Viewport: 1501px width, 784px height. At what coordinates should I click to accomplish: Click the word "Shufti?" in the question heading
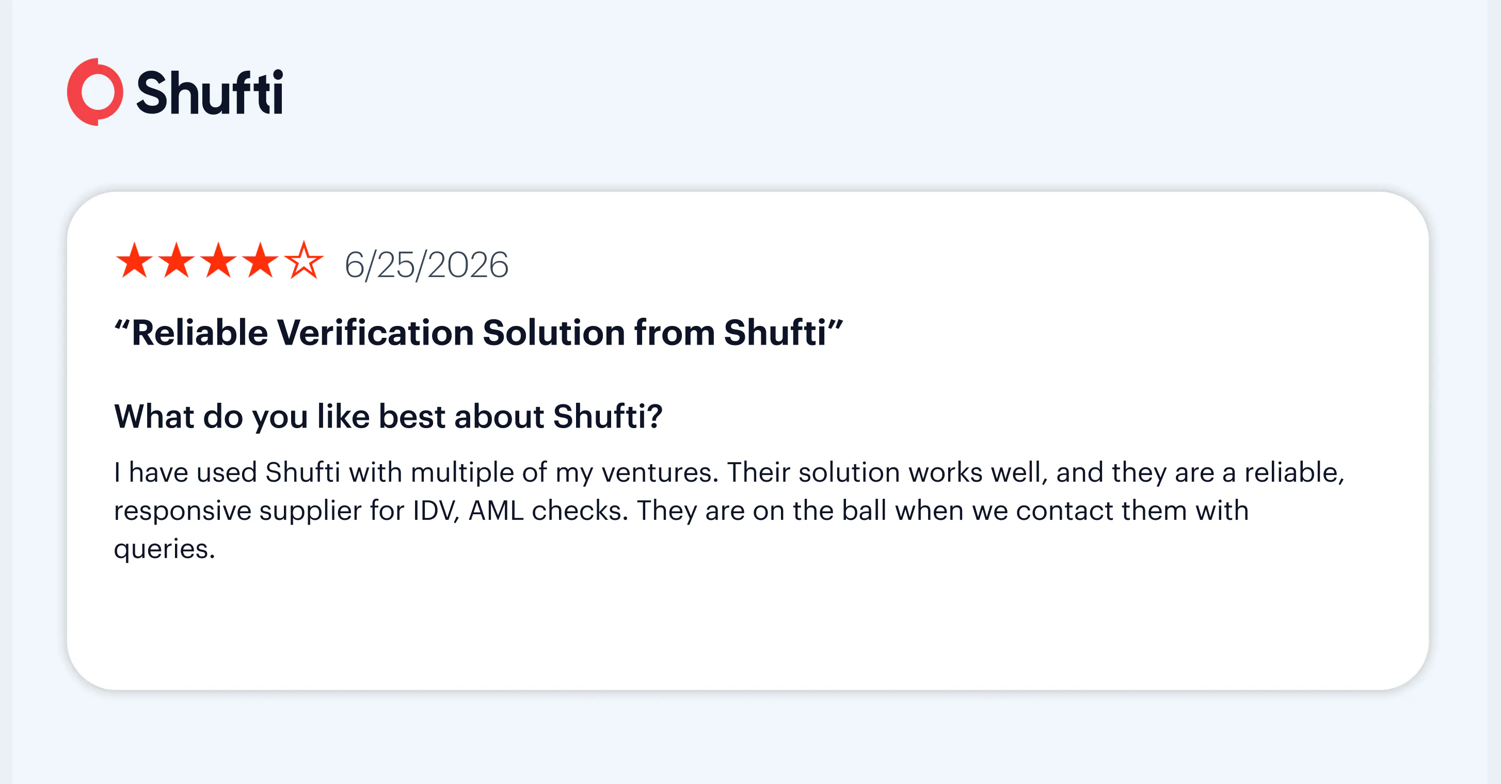(x=608, y=416)
